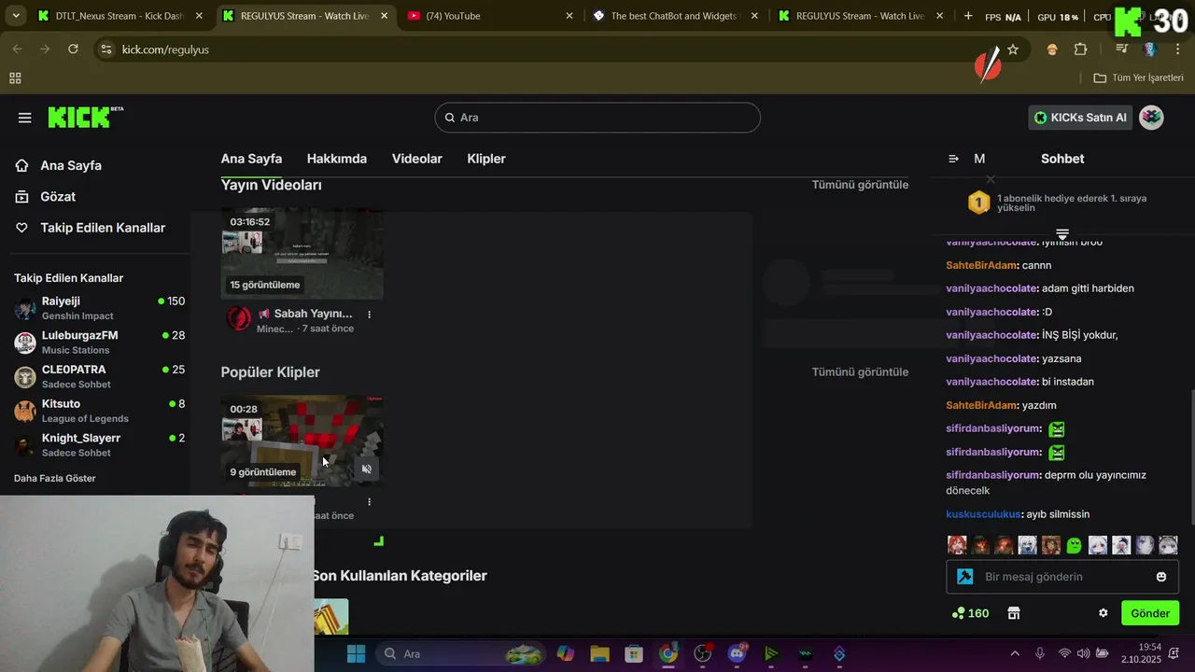This screenshot has height=672, width=1195.
Task: Reload the current page
Action: point(73,49)
